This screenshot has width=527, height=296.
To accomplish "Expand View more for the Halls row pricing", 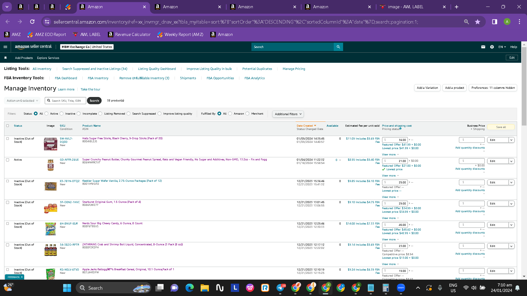I will click(x=390, y=155).
